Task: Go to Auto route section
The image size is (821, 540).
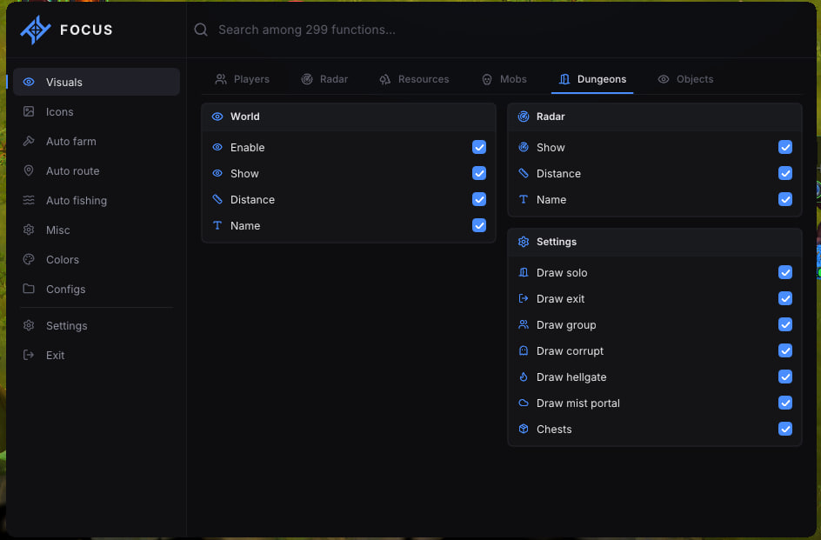Action: pyautogui.click(x=97, y=170)
